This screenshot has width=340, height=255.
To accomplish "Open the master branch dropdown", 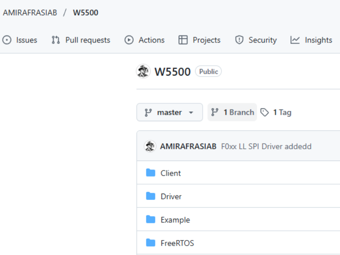I will 170,112.
